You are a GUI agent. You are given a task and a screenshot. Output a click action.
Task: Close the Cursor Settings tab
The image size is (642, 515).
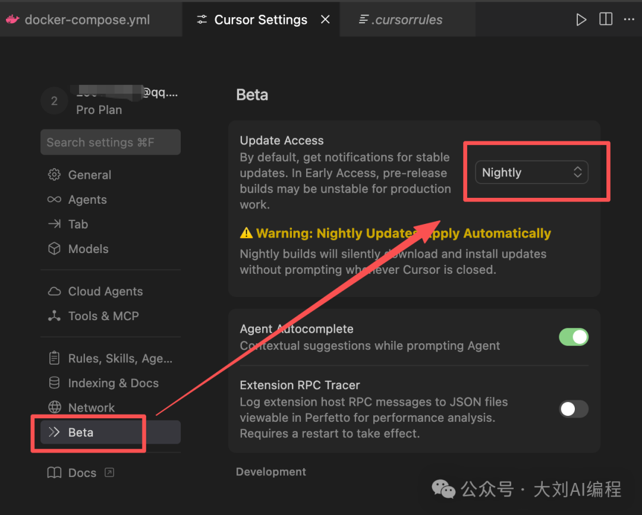[325, 20]
